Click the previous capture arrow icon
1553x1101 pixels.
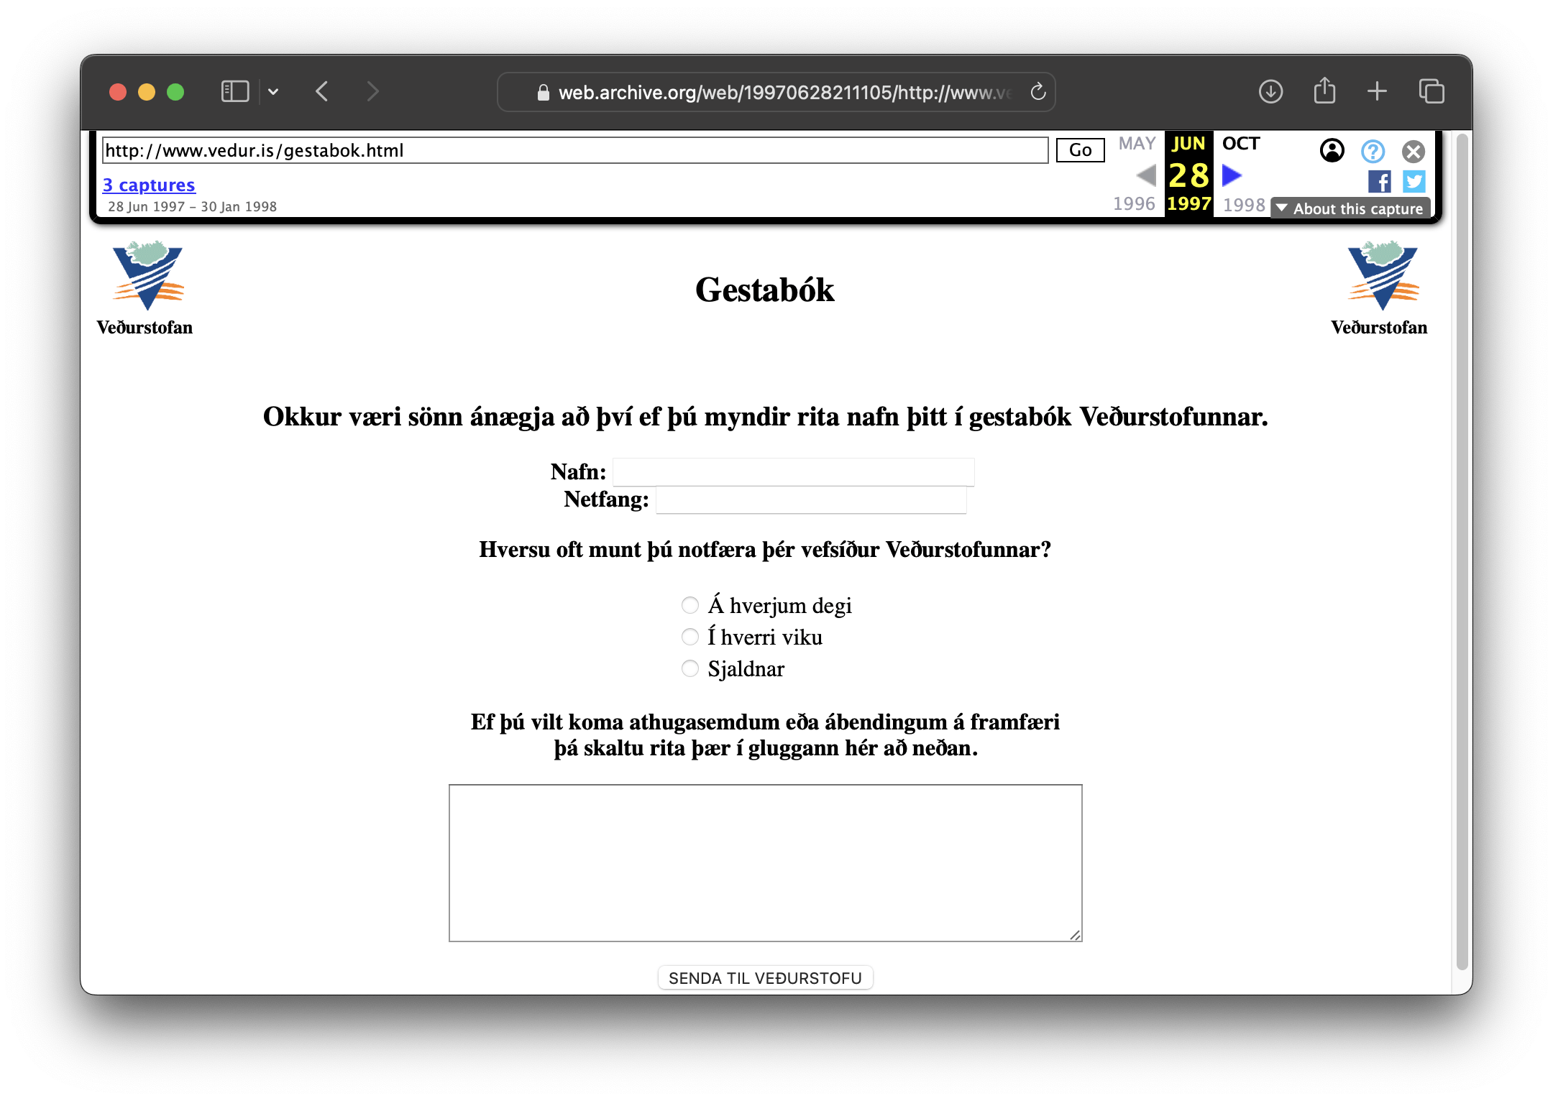[x=1144, y=176]
